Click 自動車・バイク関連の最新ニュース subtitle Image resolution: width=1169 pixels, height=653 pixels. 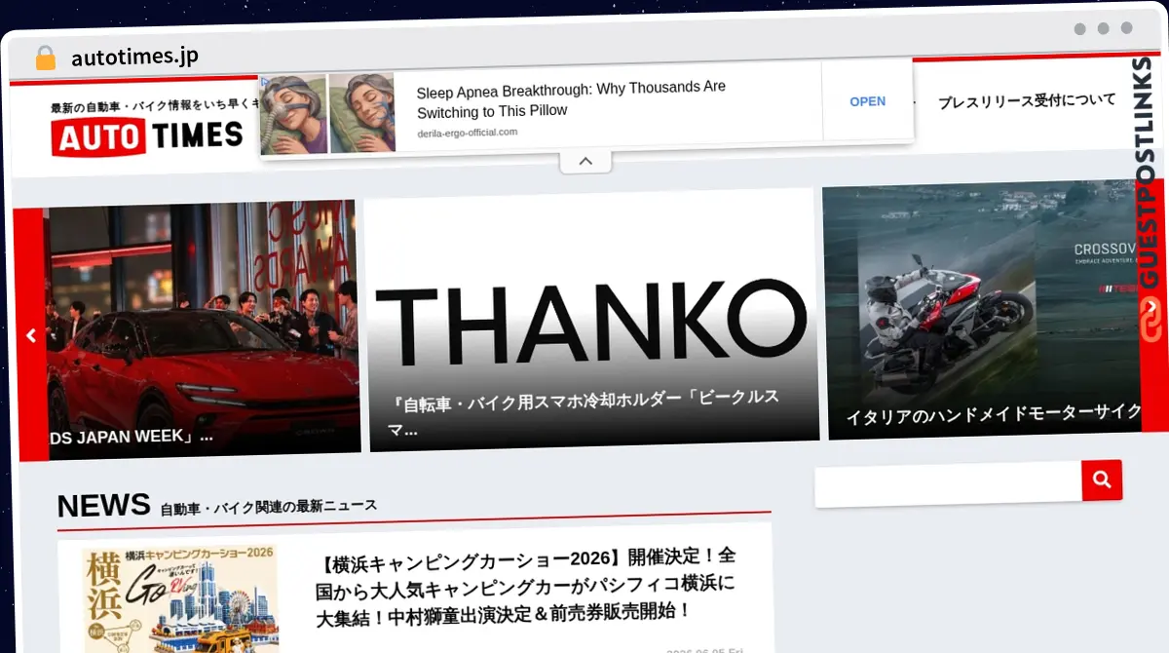[269, 506]
